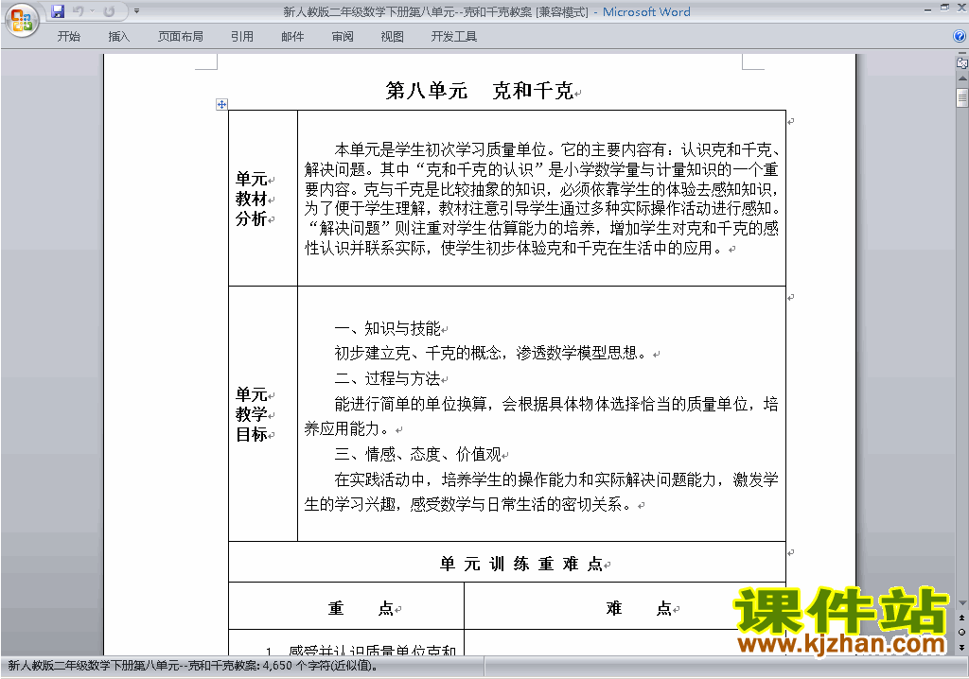Click the line 性认识并联系实际

point(514,249)
